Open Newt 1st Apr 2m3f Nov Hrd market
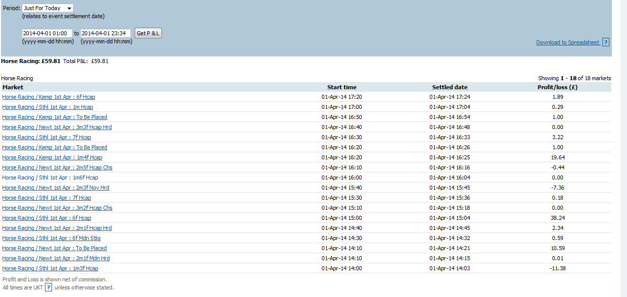 click(x=55, y=188)
